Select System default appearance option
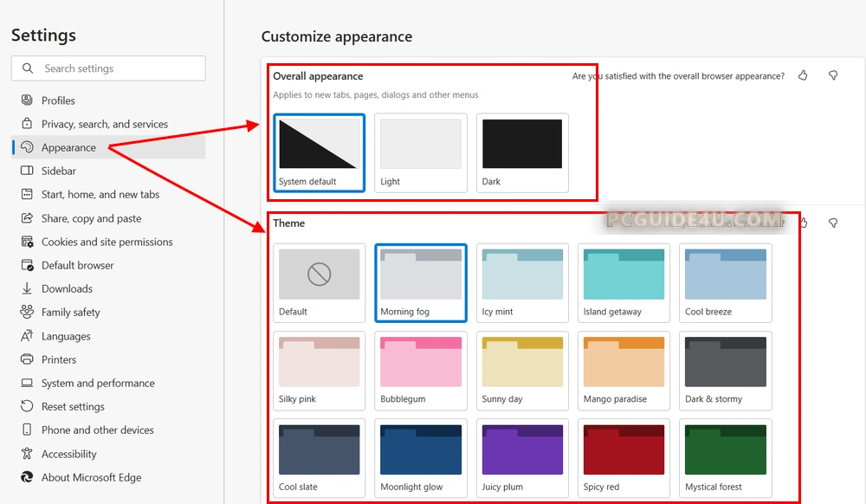Image resolution: width=866 pixels, height=504 pixels. pyautogui.click(x=319, y=152)
